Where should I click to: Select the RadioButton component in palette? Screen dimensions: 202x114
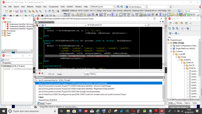click(x=97, y=15)
